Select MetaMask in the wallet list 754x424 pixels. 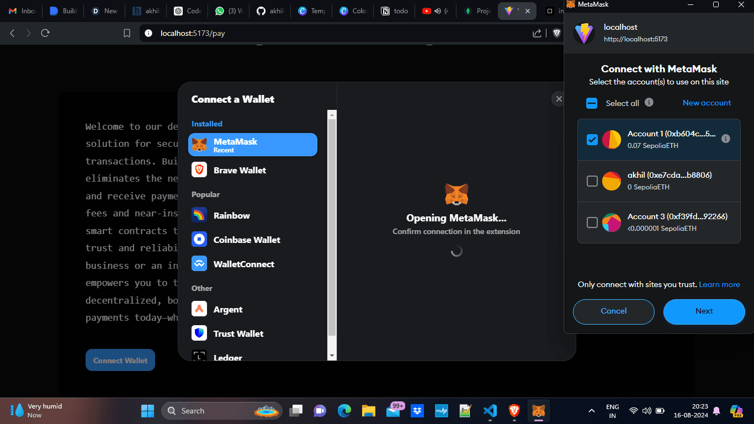click(253, 145)
